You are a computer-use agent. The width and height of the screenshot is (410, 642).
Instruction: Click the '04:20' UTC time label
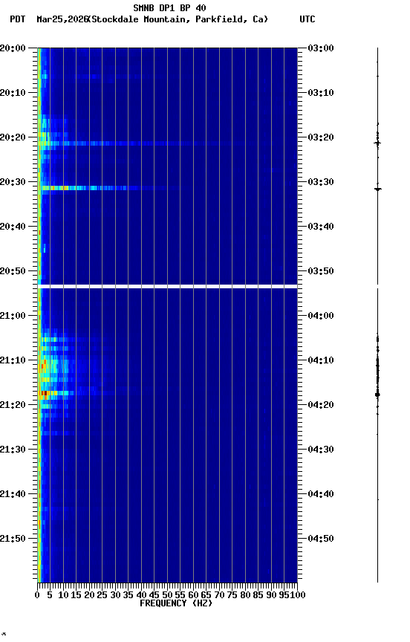[321, 406]
